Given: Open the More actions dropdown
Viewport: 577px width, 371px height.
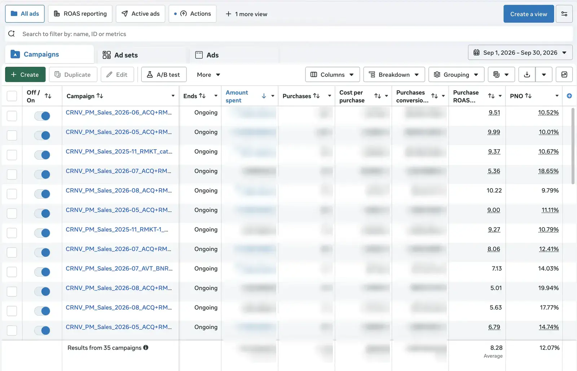Looking at the screenshot, I should click(x=208, y=75).
